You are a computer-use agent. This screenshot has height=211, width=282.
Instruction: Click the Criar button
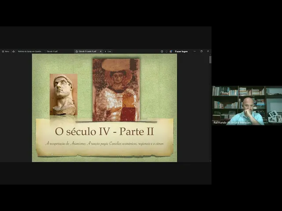pyautogui.click(x=108, y=51)
